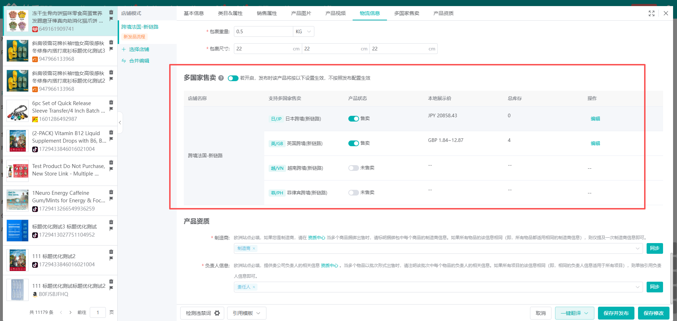
Task: Go to previous page of product list
Action: click(61, 312)
